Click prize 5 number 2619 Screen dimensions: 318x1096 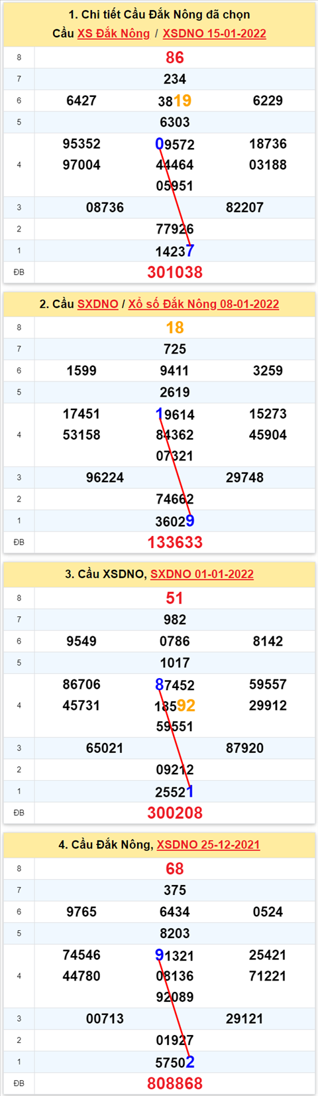[175, 392]
